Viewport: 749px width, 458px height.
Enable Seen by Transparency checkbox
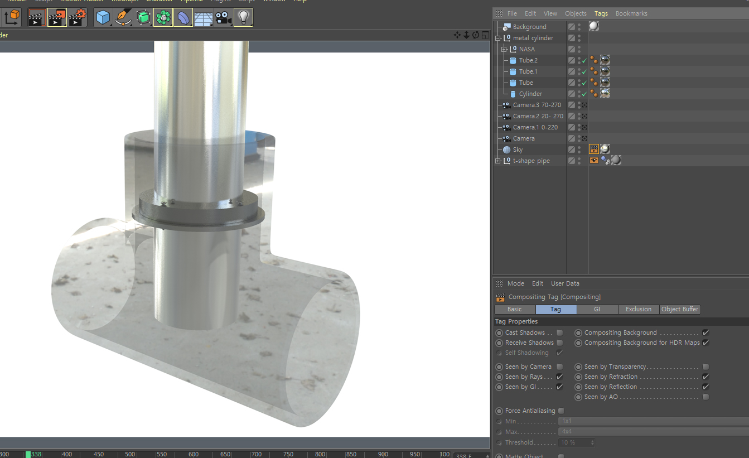(x=705, y=367)
